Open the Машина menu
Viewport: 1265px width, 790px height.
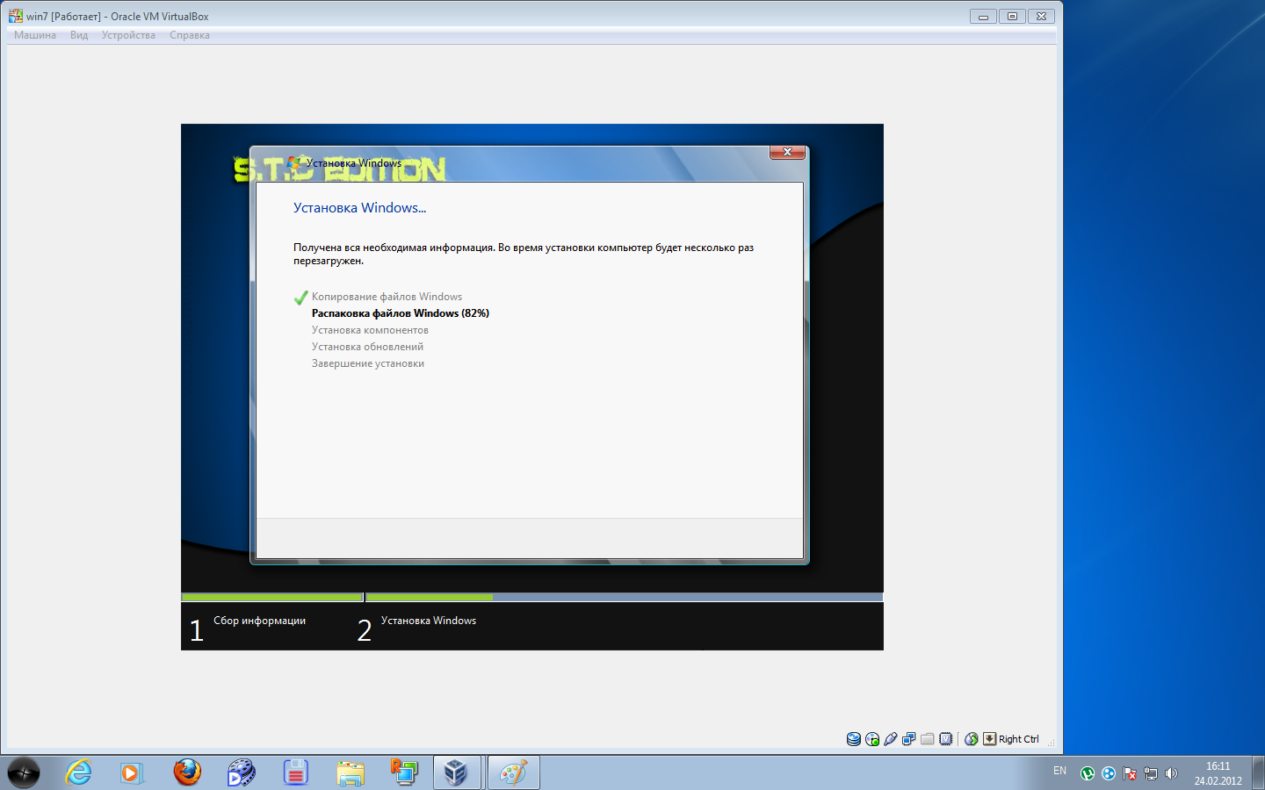coord(35,35)
